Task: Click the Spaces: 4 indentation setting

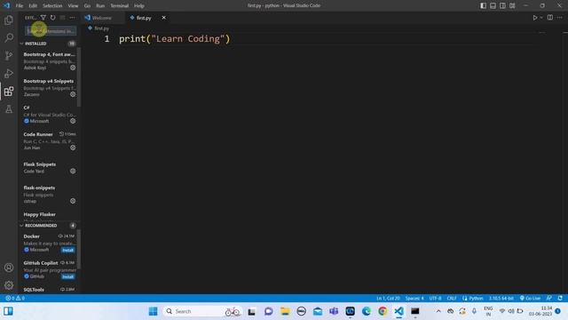Action: pos(414,299)
